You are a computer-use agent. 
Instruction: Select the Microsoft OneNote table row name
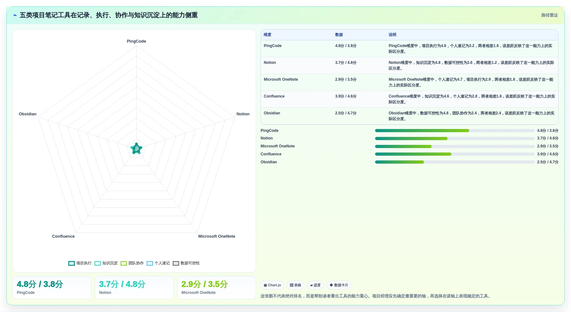(281, 79)
